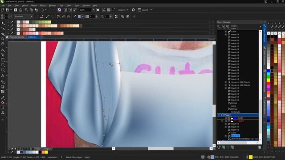Open the Effects menu
This screenshot has height=160, width=285.
pyautogui.click(x=43, y=5)
